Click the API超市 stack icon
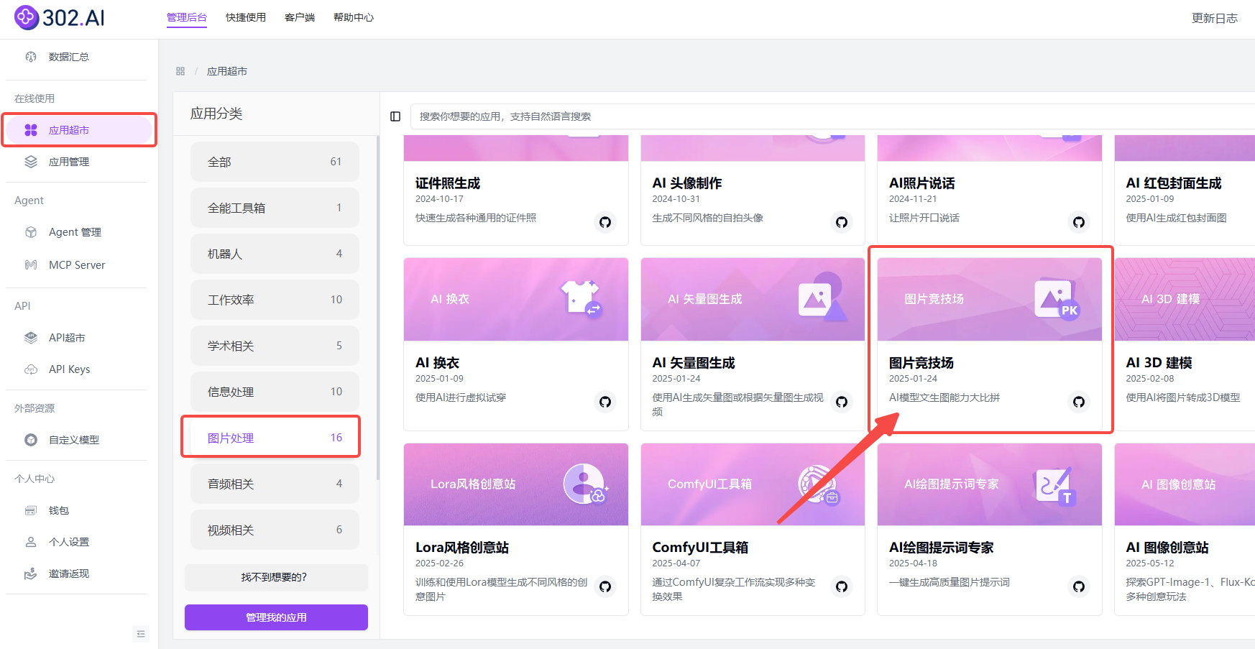This screenshot has width=1255, height=649. tap(31, 338)
